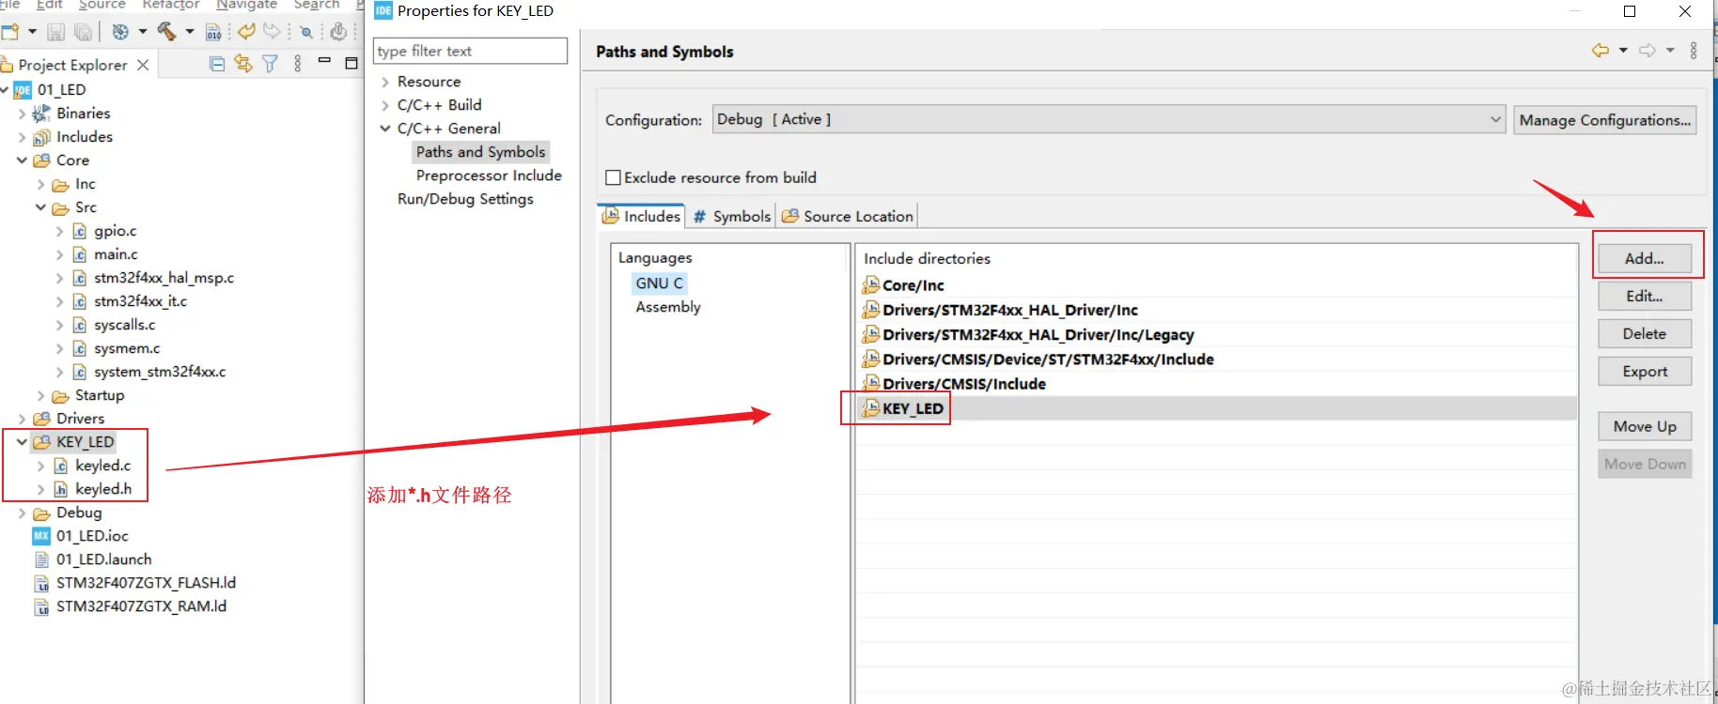The height and width of the screenshot is (704, 1718).
Task: Toggle Exclude resource from build checkbox
Action: pos(614,177)
